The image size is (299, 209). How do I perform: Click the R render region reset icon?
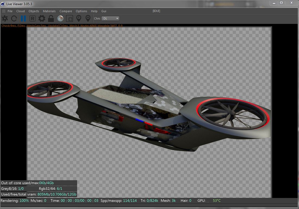[33, 18]
